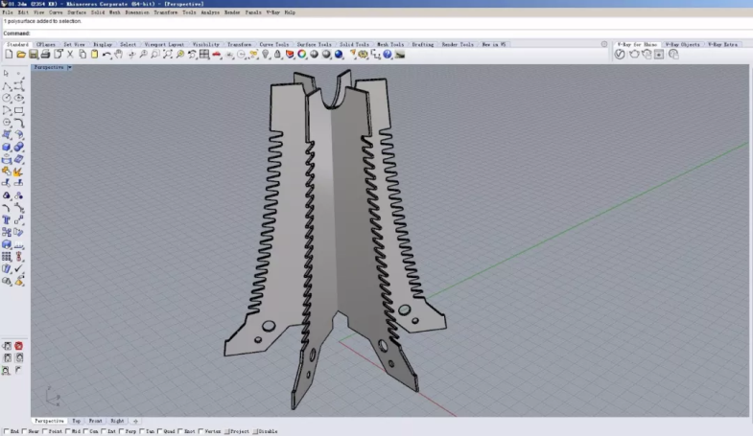
Task: Click the Open file folder icon
Action: click(x=20, y=55)
